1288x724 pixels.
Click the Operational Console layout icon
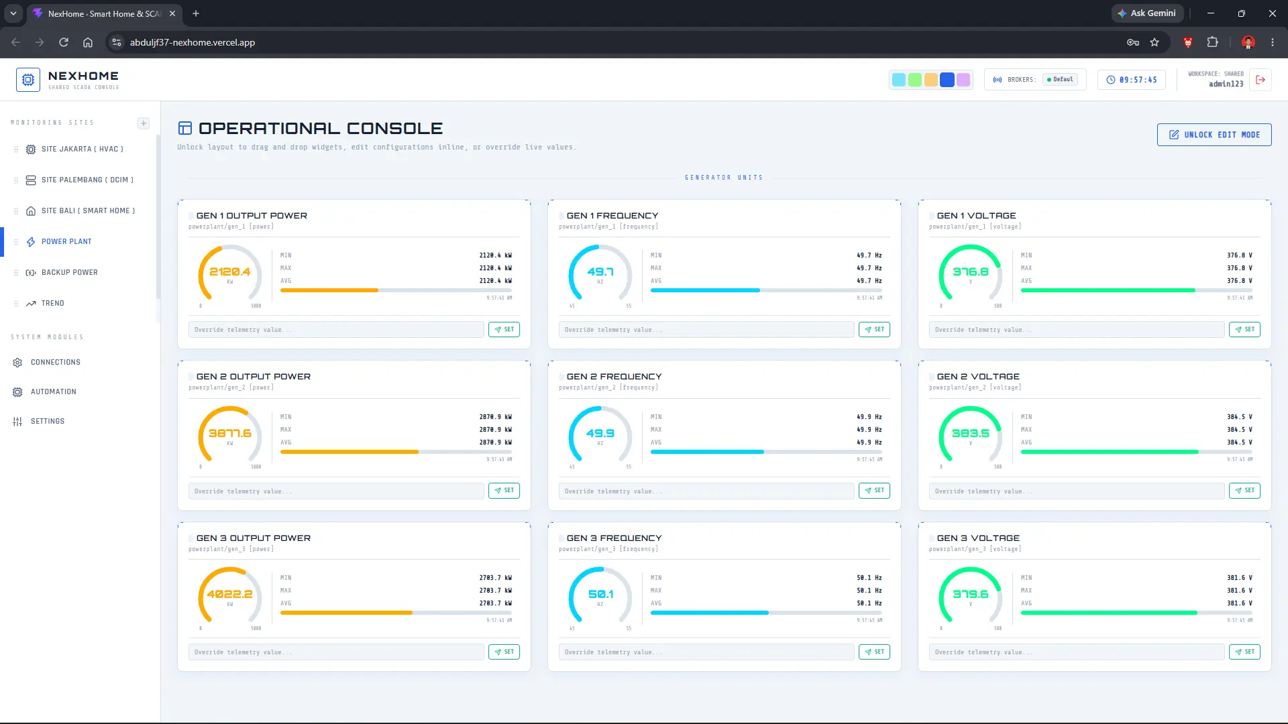[185, 128]
